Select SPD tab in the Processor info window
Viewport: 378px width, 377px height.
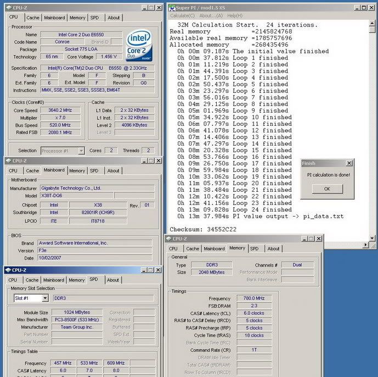coord(95,18)
